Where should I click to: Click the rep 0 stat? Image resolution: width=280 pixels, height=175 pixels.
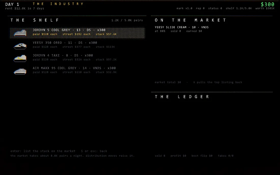coord(200,8)
